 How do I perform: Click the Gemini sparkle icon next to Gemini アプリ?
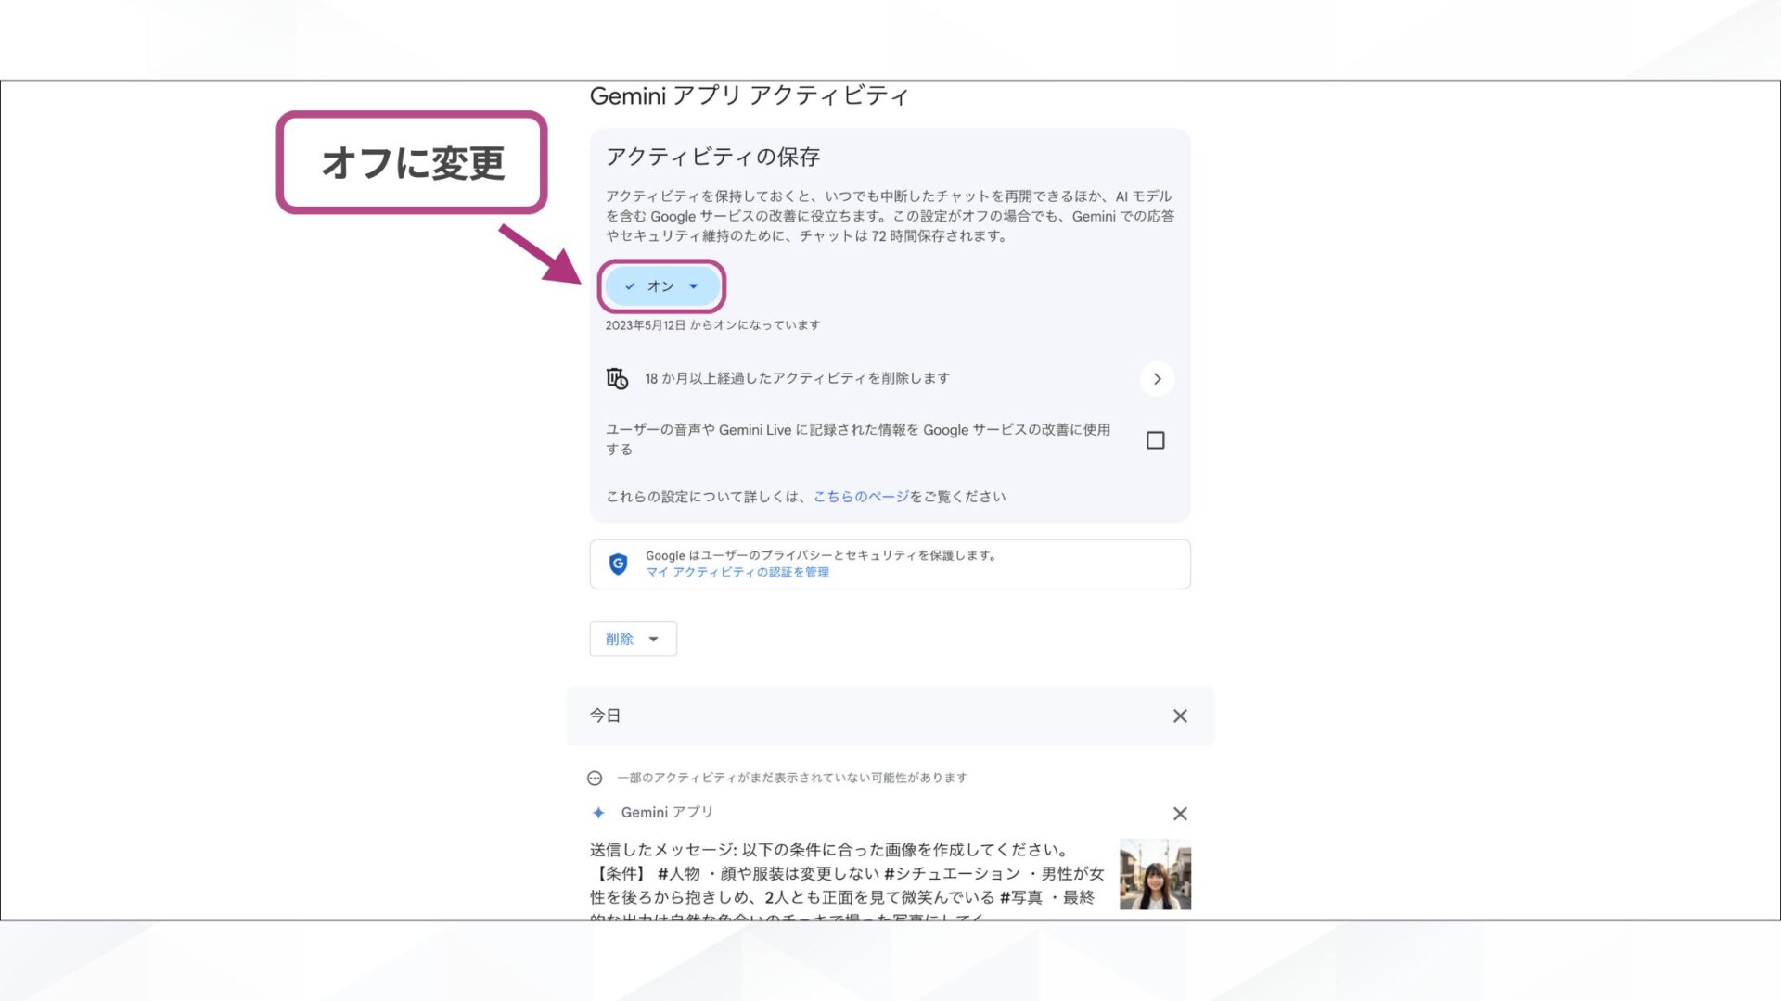point(598,812)
